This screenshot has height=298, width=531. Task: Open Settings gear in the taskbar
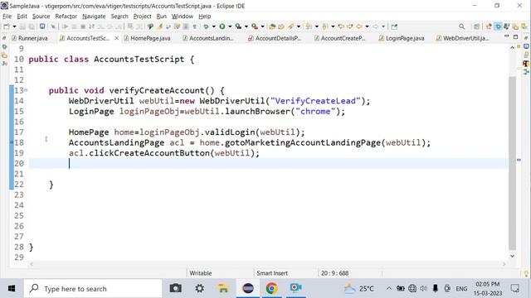coord(199,288)
